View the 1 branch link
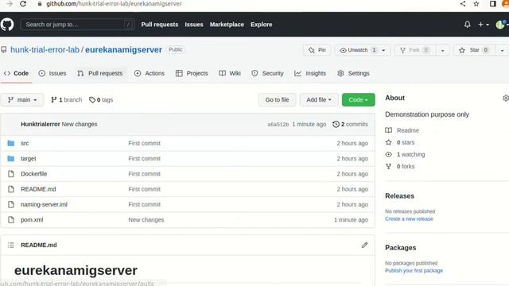The height and width of the screenshot is (286, 509). tap(67, 100)
